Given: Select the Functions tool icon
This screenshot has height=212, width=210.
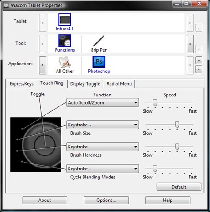Looking at the screenshot, I should [x=65, y=41].
